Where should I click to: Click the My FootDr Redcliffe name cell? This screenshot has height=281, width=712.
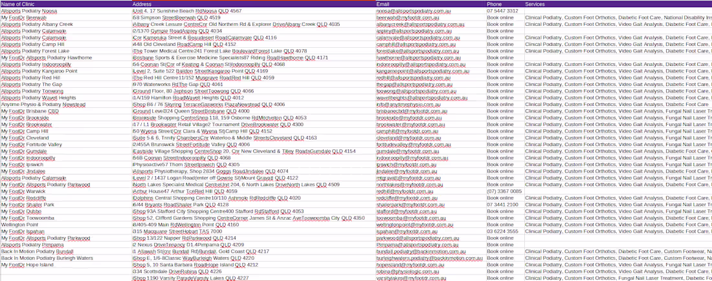click(x=66, y=198)
